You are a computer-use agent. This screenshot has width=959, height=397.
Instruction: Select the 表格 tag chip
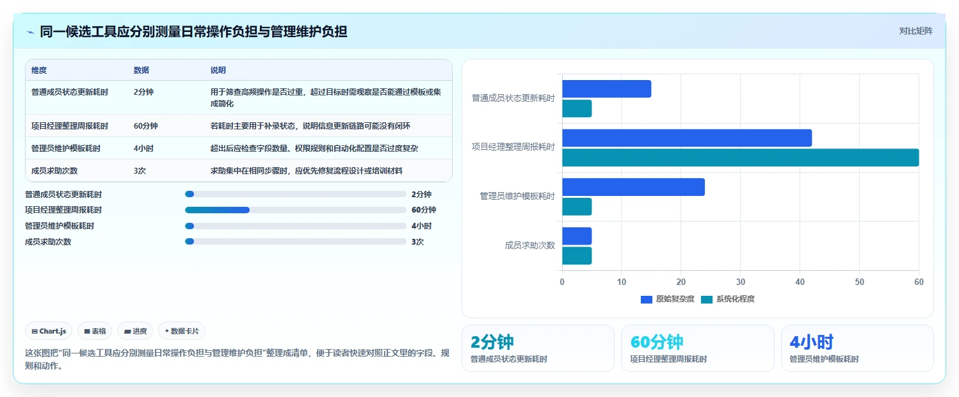95,331
